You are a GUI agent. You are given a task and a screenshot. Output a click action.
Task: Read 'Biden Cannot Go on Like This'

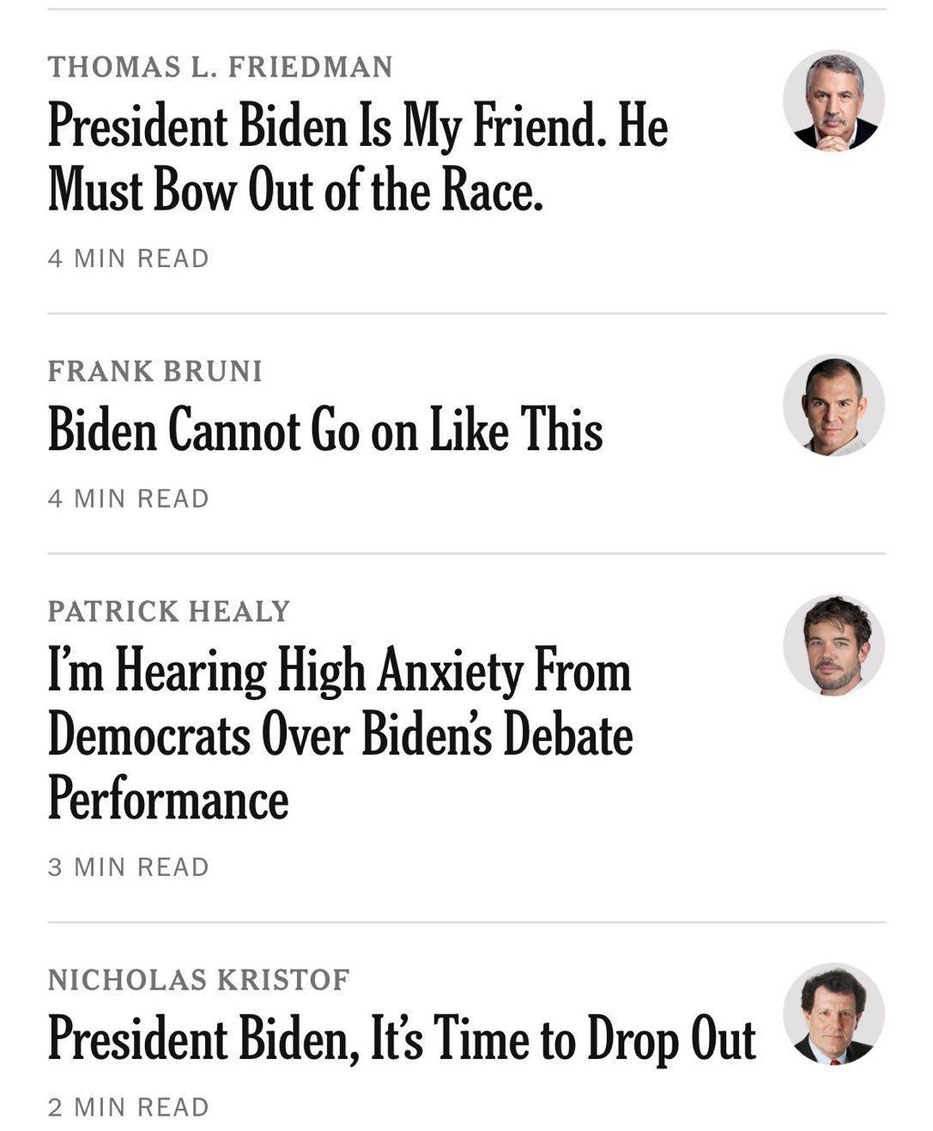point(324,429)
